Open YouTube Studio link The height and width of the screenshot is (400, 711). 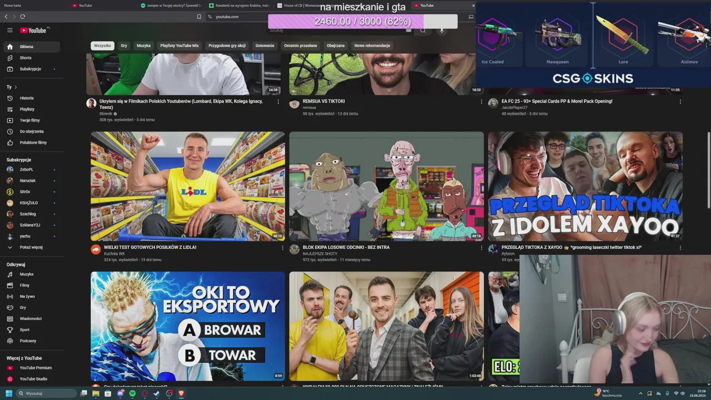coord(32,379)
